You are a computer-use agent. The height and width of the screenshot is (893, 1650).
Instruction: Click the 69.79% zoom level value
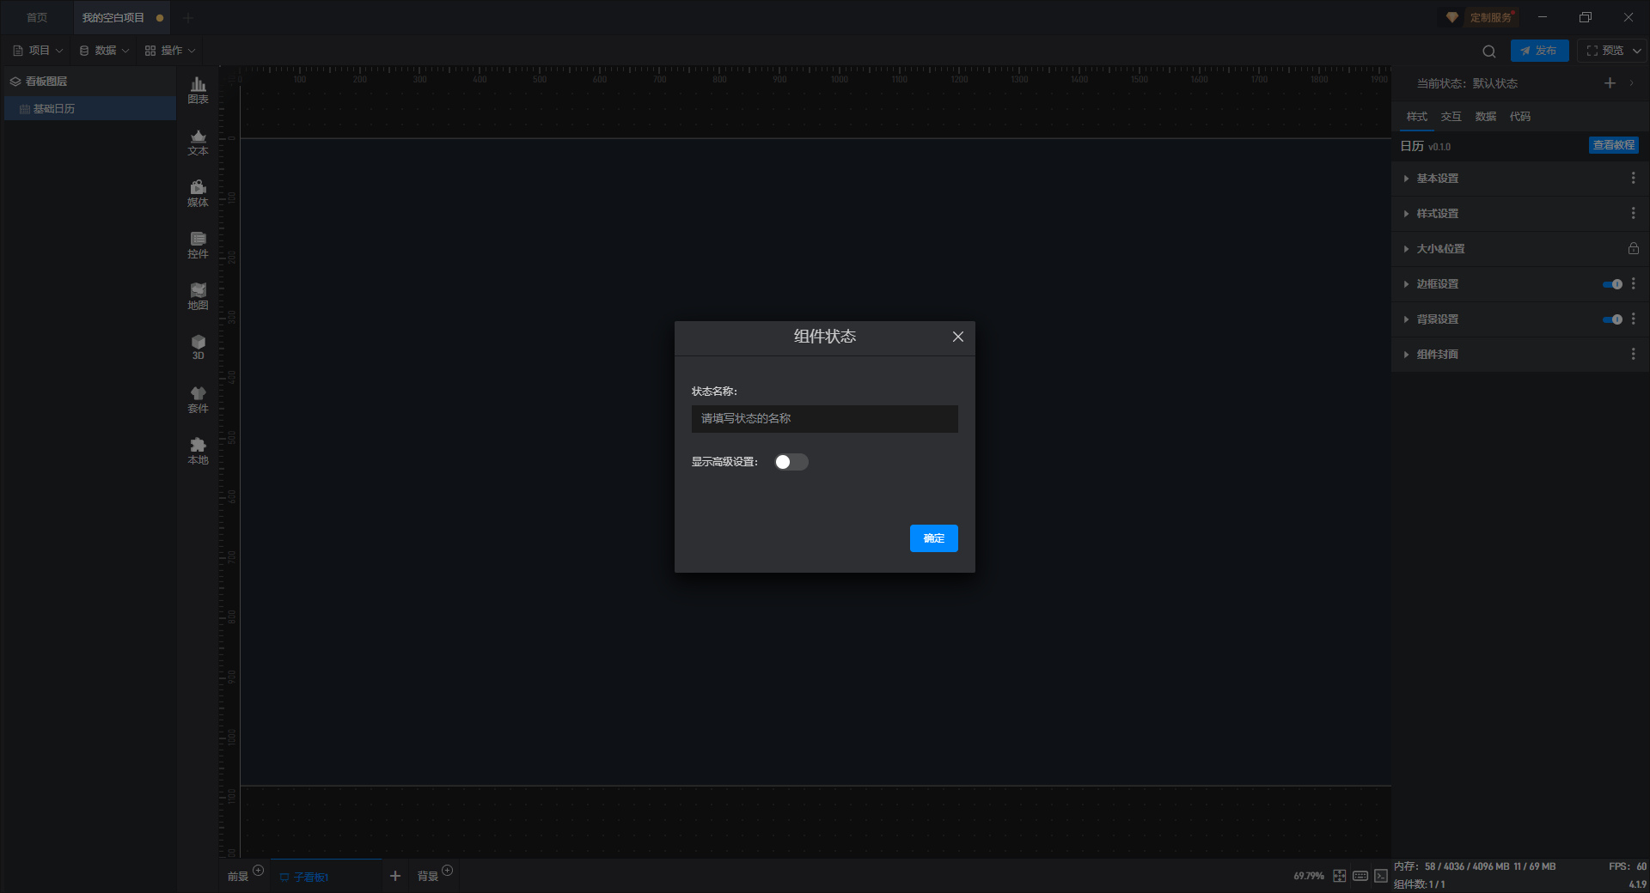(x=1309, y=876)
